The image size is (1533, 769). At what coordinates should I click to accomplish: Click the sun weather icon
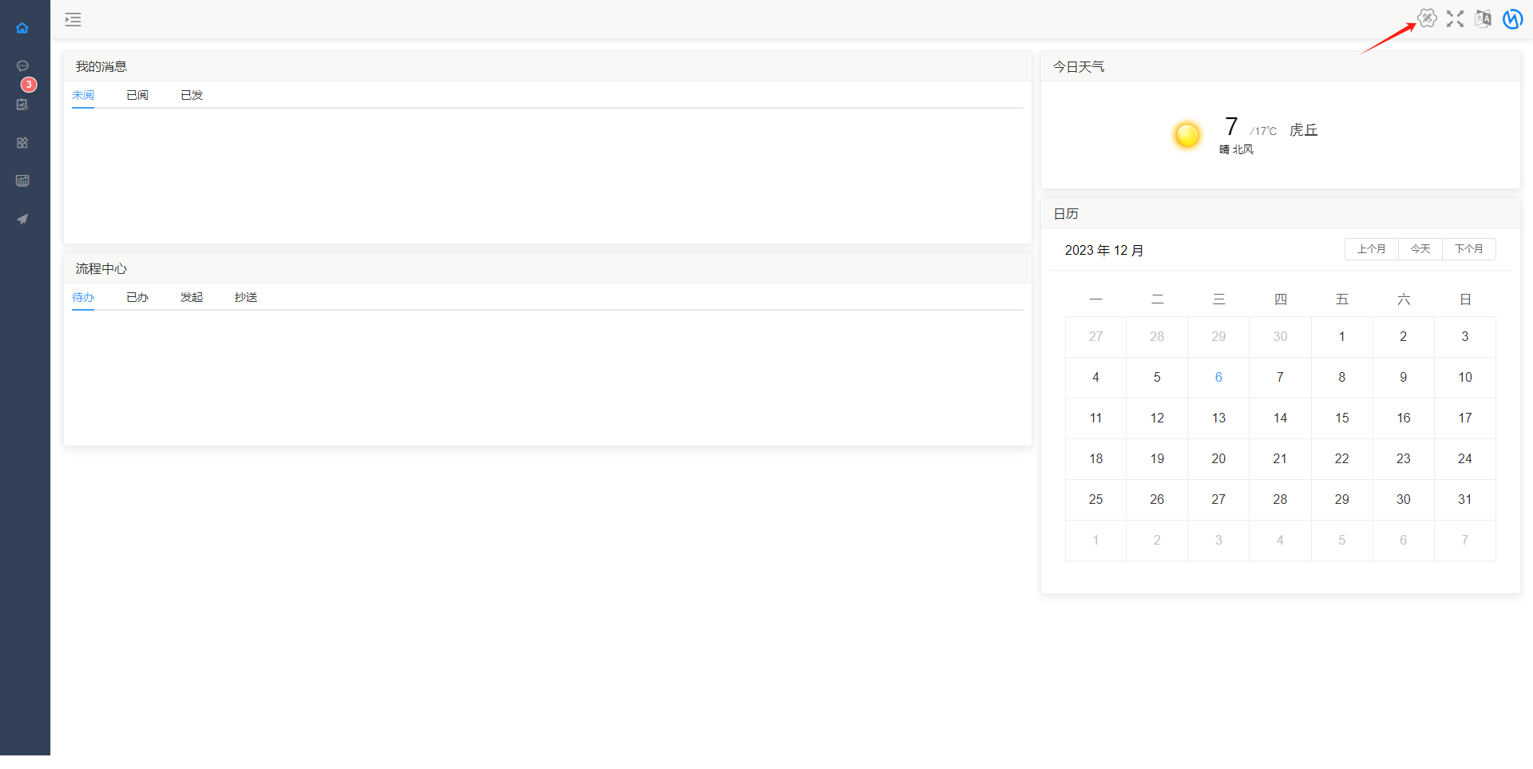coord(1186,135)
